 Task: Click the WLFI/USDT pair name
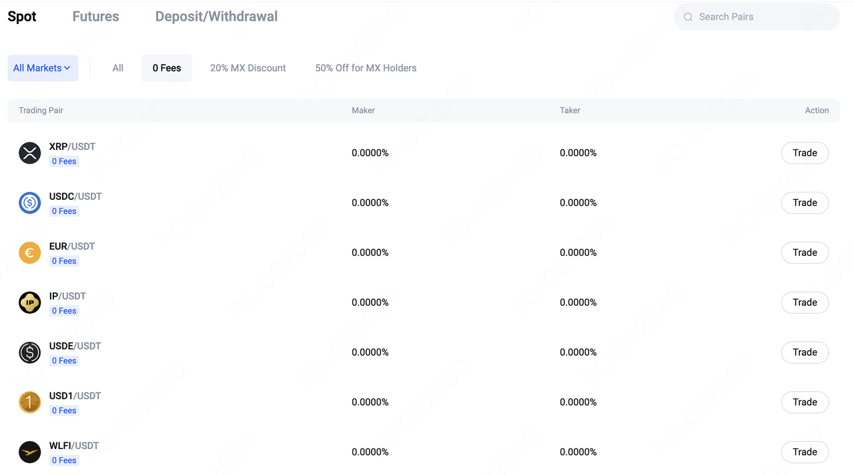tap(74, 446)
